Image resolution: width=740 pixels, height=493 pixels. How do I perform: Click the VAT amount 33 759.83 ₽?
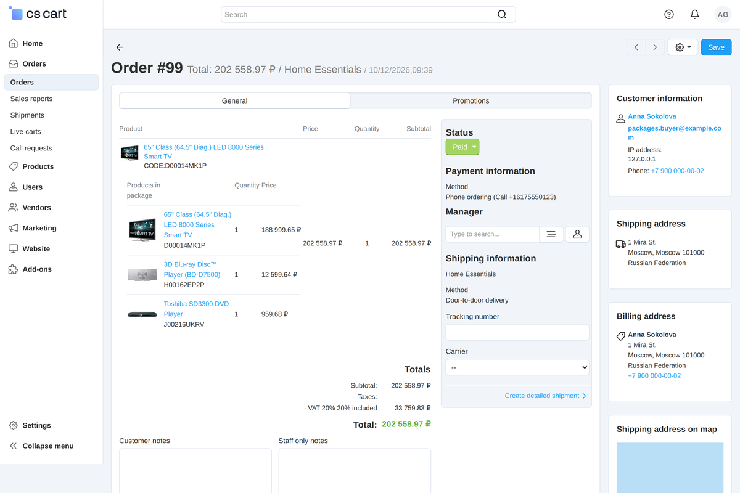click(413, 408)
